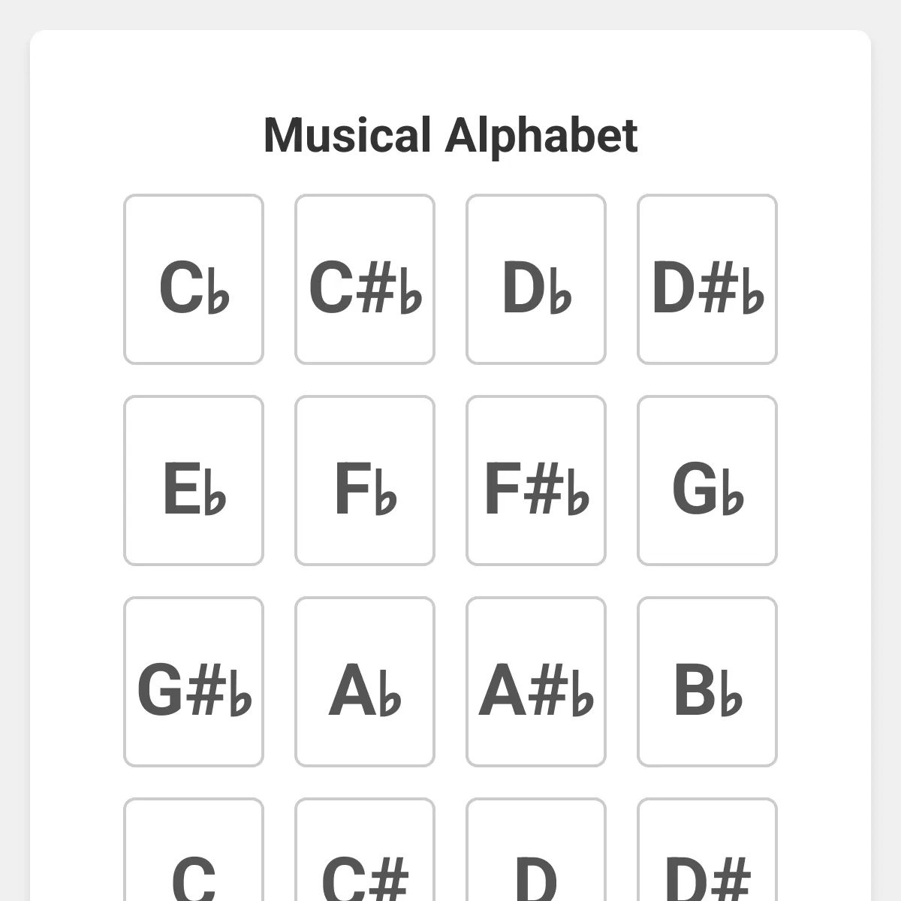The image size is (901, 901).
Task: Click the flat symbol in the E♭ tile
Action: 215,490
